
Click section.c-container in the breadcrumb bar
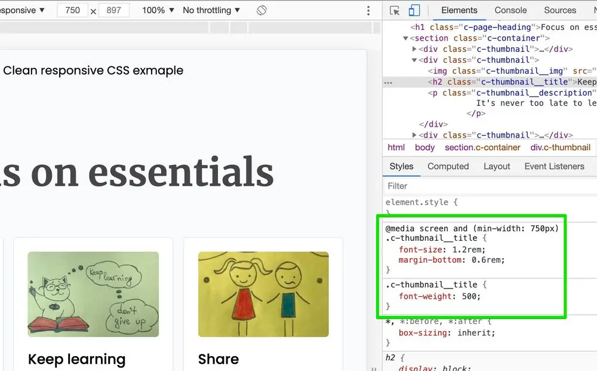tap(482, 147)
